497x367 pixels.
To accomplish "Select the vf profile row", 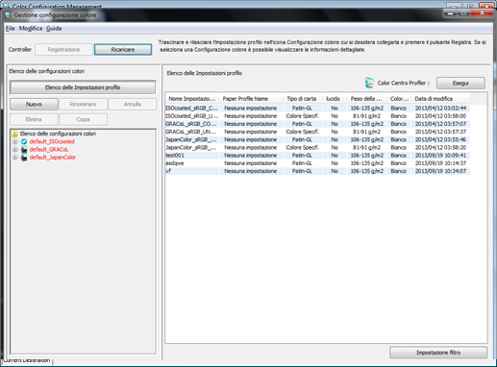I will coord(317,171).
